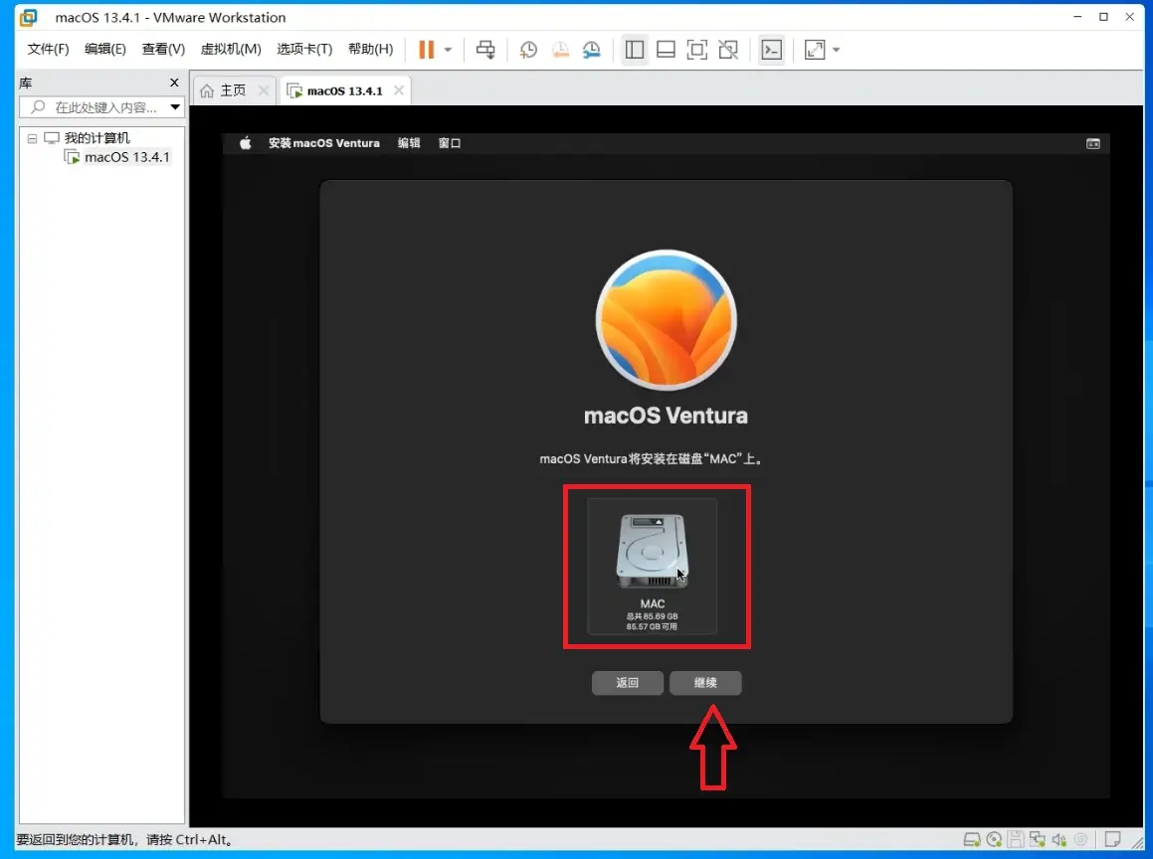1153x859 pixels.
Task: Click the message log note icon
Action: [1112, 839]
